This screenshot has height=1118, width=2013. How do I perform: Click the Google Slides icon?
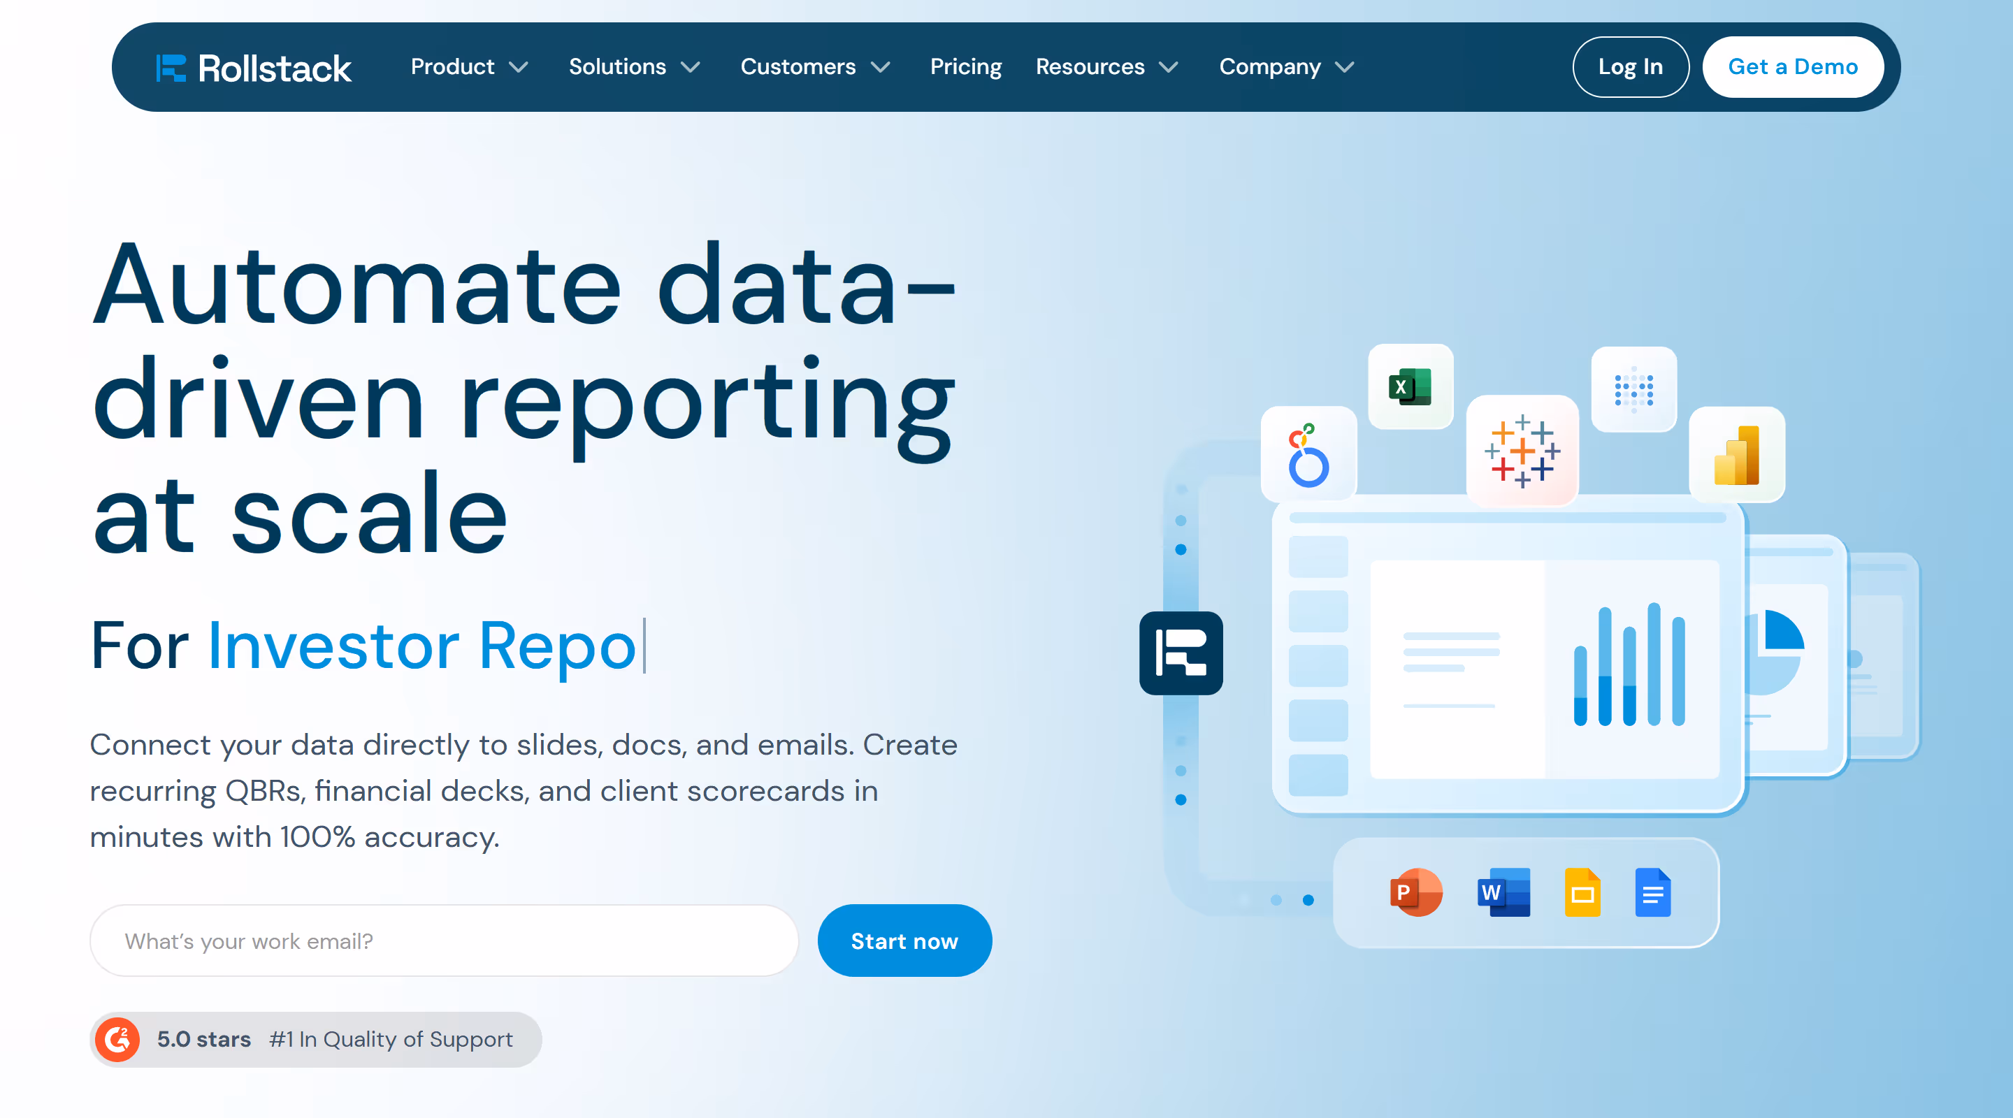(x=1582, y=892)
